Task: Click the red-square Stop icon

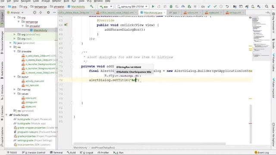Action: 195,6
